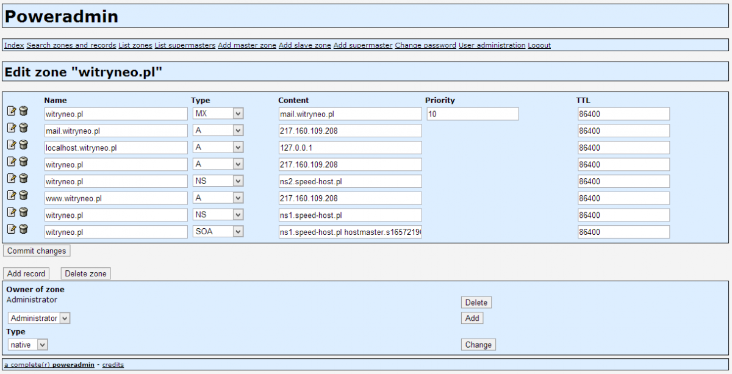Edit the www.witryneo.pl record
This screenshot has width=732, height=374.
coord(12,195)
